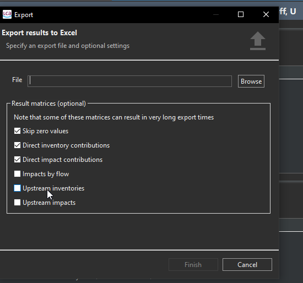
Task: Enable Upstream impacts export option
Action: pos(18,203)
